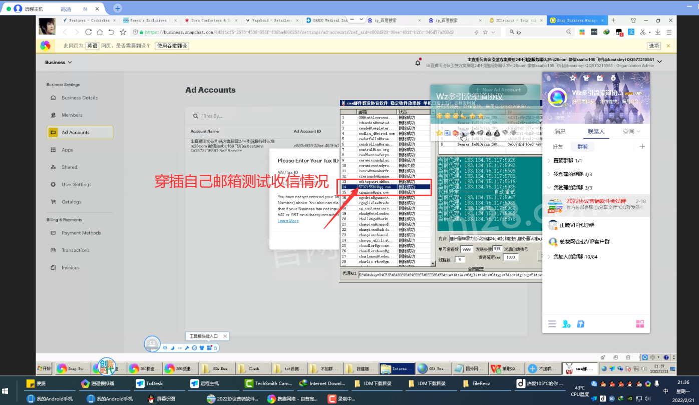
Task: Click QQ add friend icon at bottom
Action: [566, 324]
